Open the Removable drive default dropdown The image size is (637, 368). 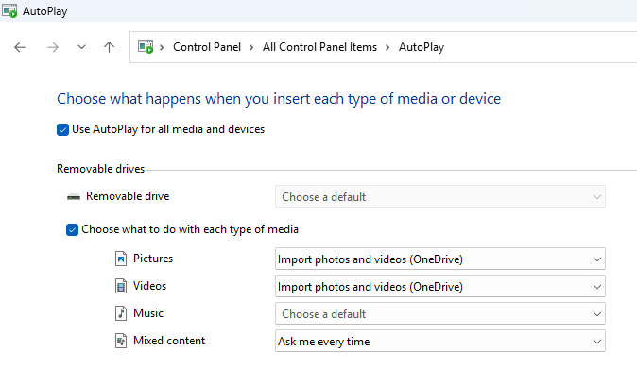click(440, 197)
